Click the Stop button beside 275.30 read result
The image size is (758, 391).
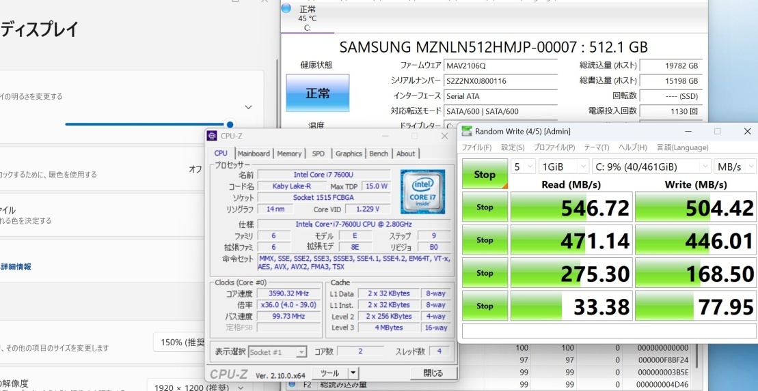(485, 273)
